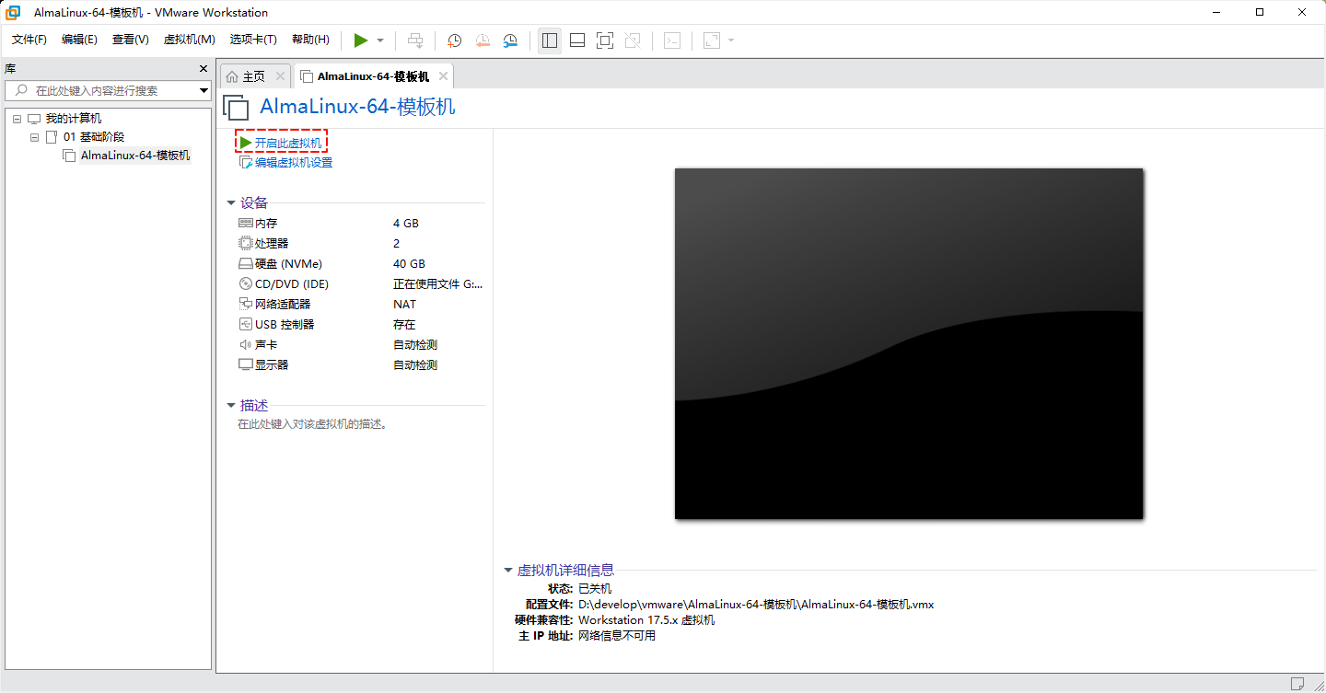Open the 虚拟机(M) menu

tap(189, 40)
